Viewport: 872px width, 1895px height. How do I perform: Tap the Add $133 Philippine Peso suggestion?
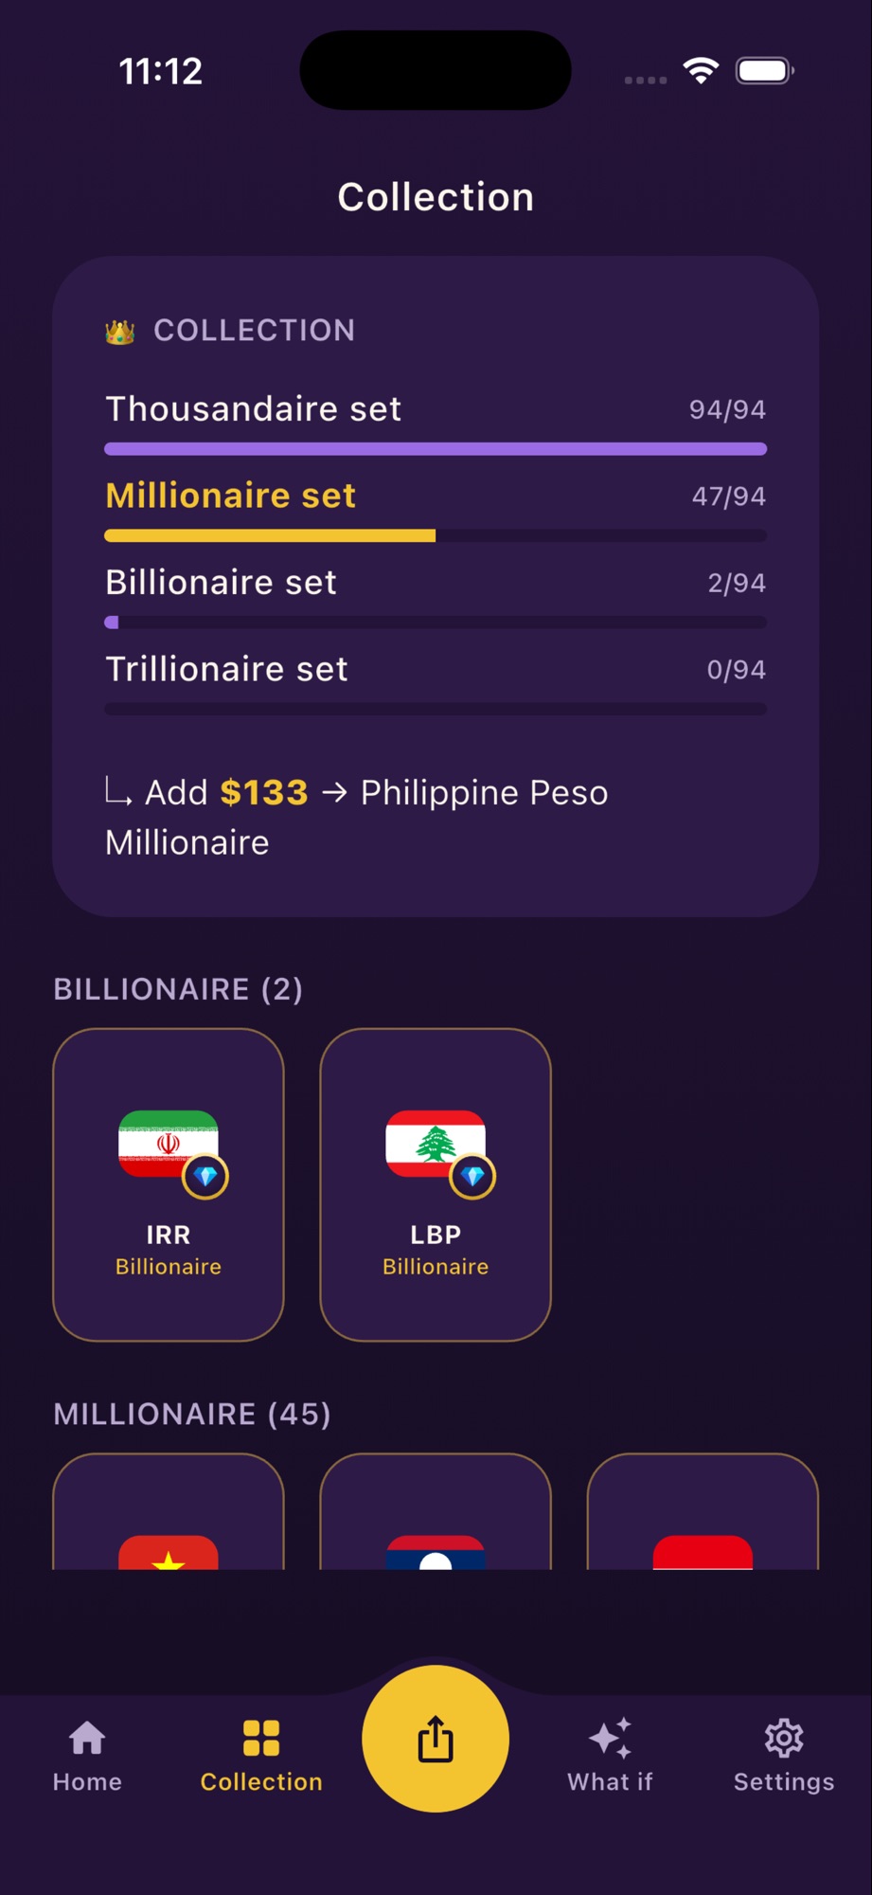(358, 817)
